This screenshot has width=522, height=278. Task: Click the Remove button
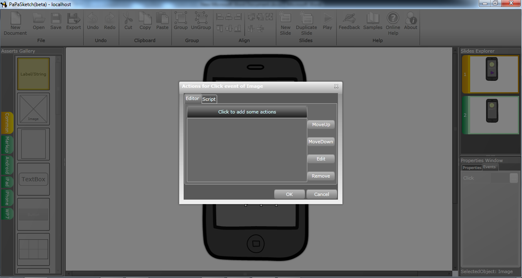(321, 176)
